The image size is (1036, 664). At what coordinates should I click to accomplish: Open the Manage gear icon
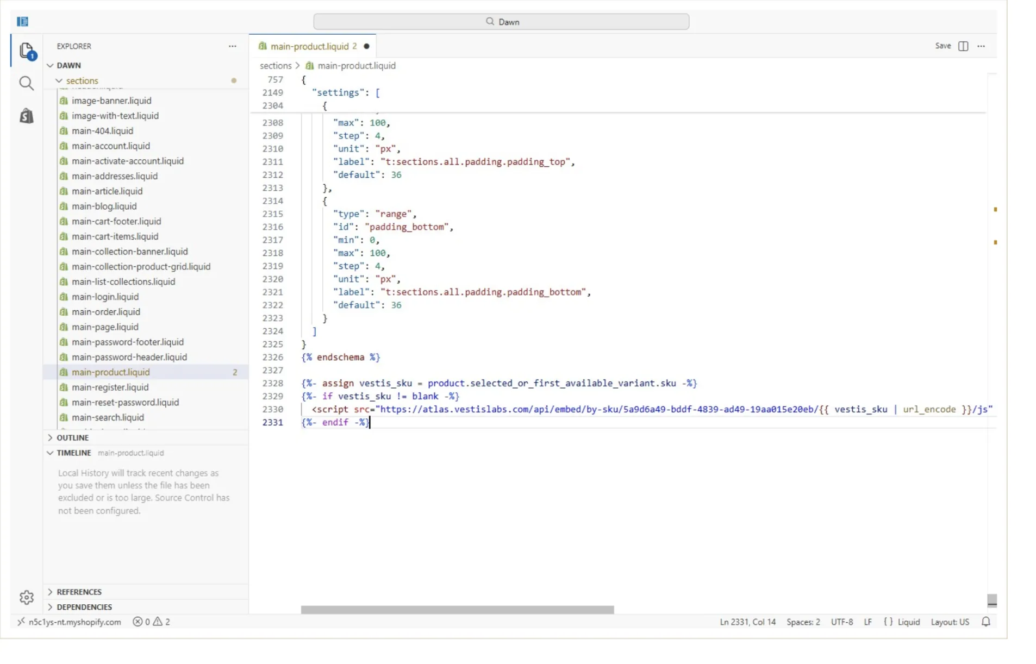(x=26, y=598)
